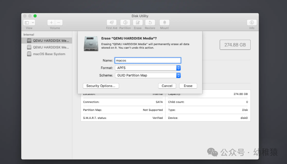Click the SATA connection value

159,102
